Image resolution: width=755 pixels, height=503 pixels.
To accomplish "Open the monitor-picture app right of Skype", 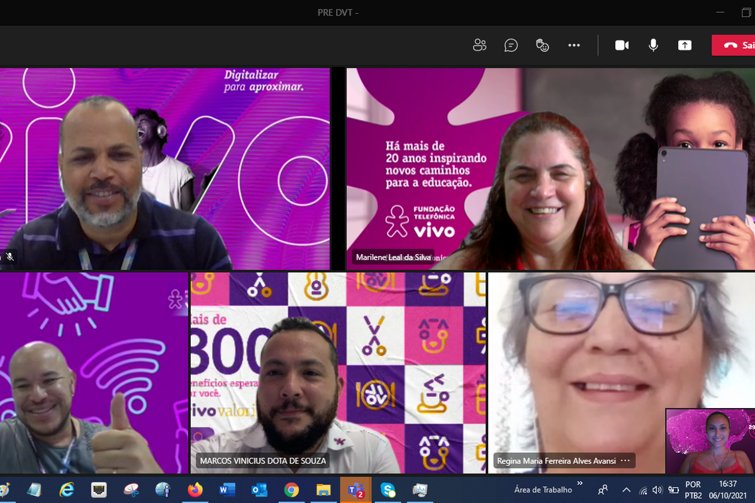I will [x=420, y=490].
